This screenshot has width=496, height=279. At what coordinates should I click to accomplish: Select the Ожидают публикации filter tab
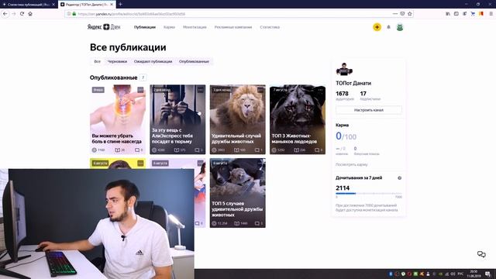click(x=153, y=62)
